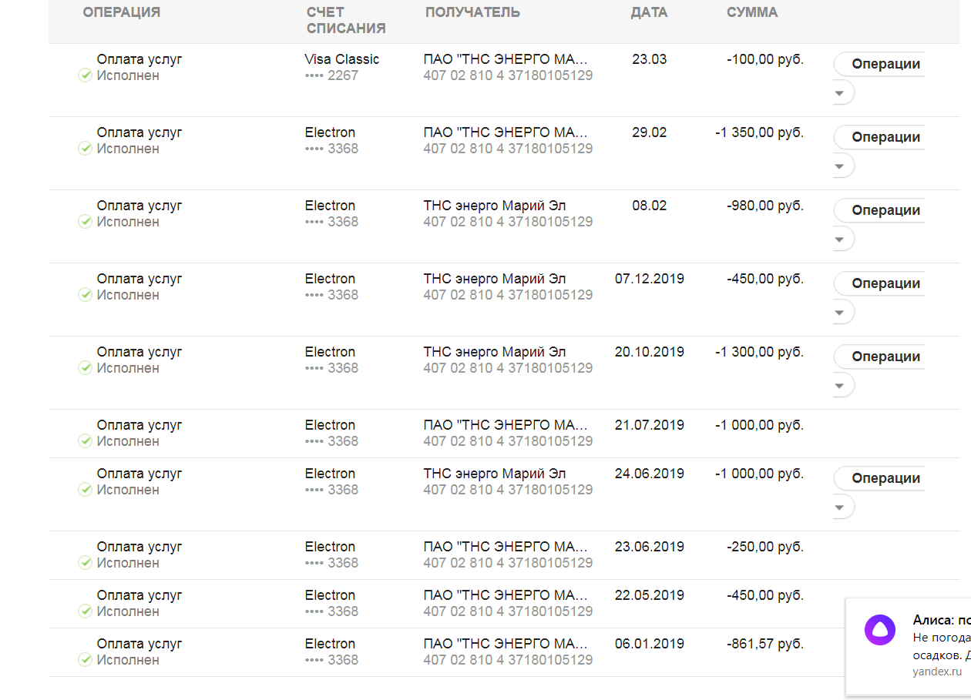
Task: Click the green status icon on the 23.03 payment
Action: tap(86, 75)
